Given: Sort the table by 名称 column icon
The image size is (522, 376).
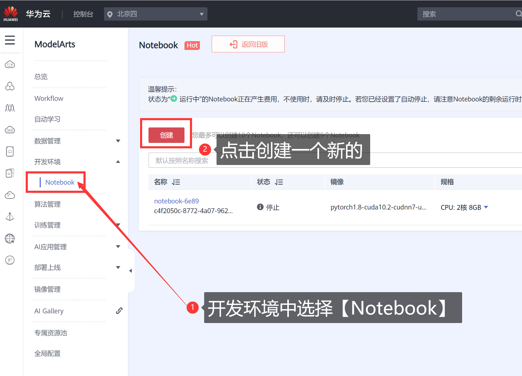Looking at the screenshot, I should (176, 182).
